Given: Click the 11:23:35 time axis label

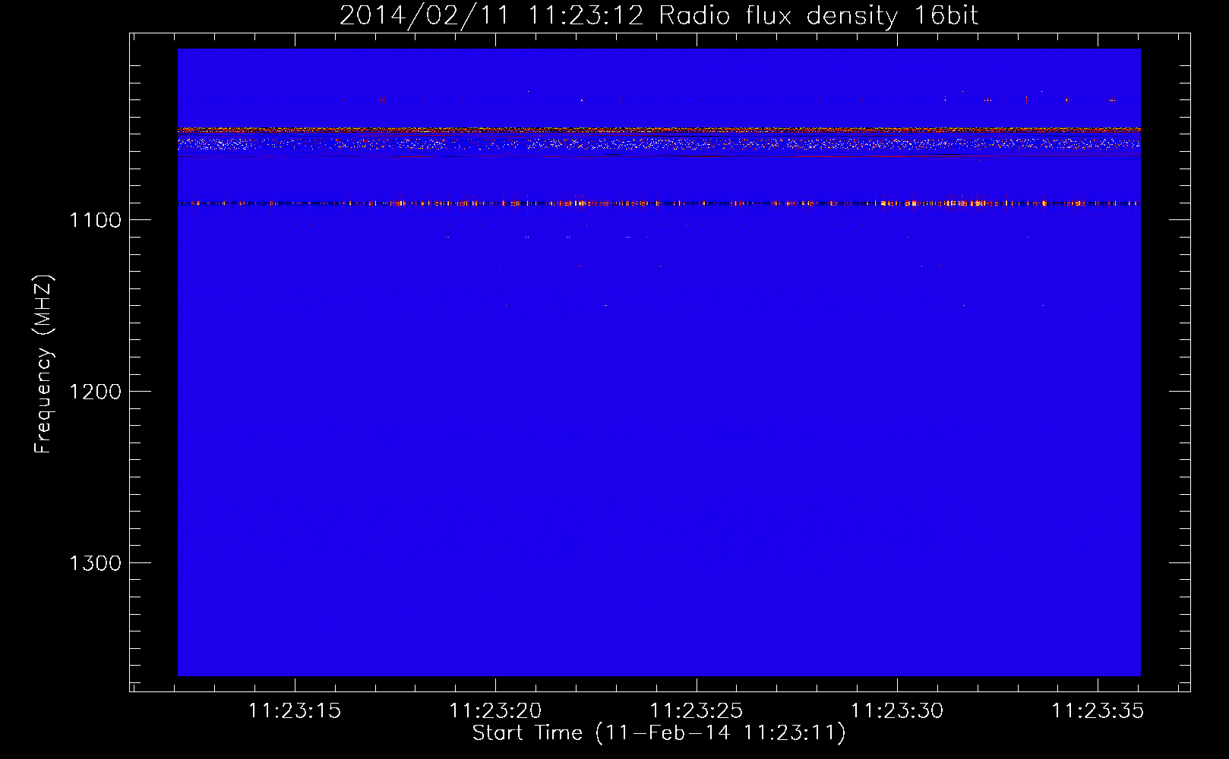Looking at the screenshot, I should coord(1097,711).
